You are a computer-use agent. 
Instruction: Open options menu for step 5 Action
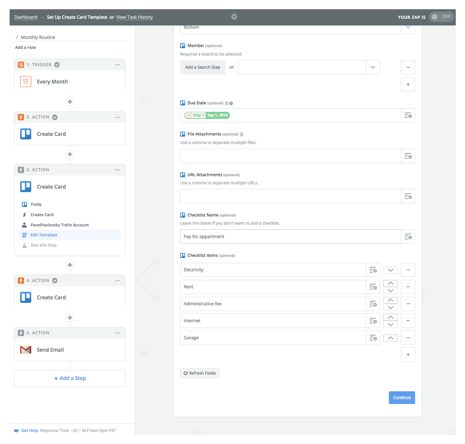[x=117, y=333]
